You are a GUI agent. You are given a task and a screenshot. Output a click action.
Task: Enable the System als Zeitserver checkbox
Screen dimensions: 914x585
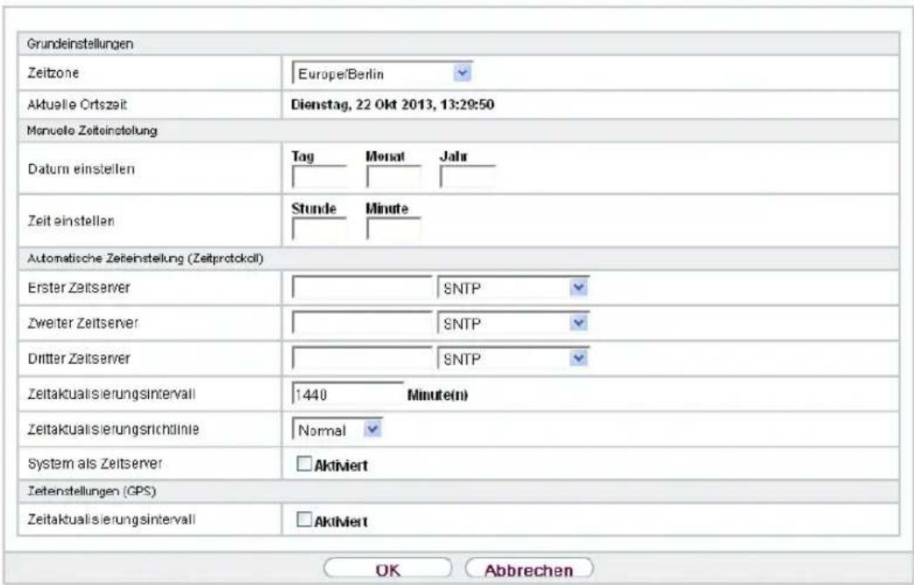[x=304, y=464]
